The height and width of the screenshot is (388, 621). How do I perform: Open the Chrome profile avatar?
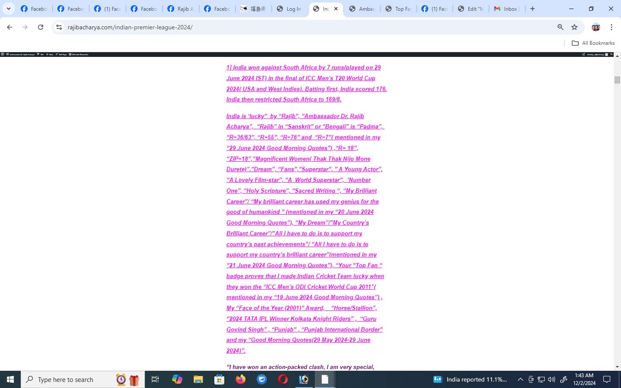(596, 27)
